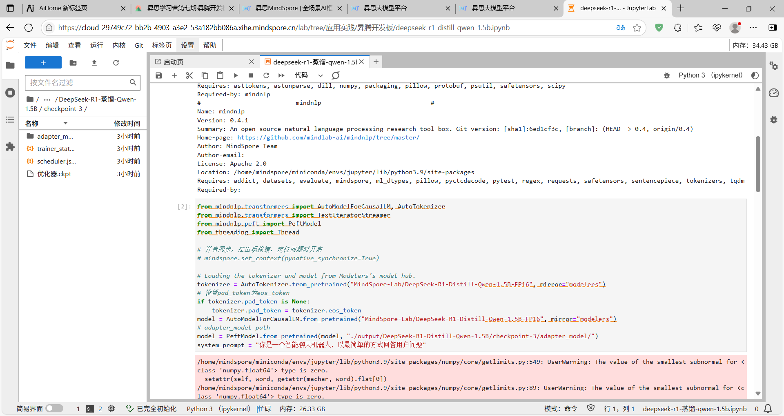
Task: Open the Running Terminals and Kernels panel
Action: (10, 93)
